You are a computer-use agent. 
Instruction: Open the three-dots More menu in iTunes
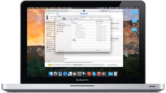[x=54, y=14]
